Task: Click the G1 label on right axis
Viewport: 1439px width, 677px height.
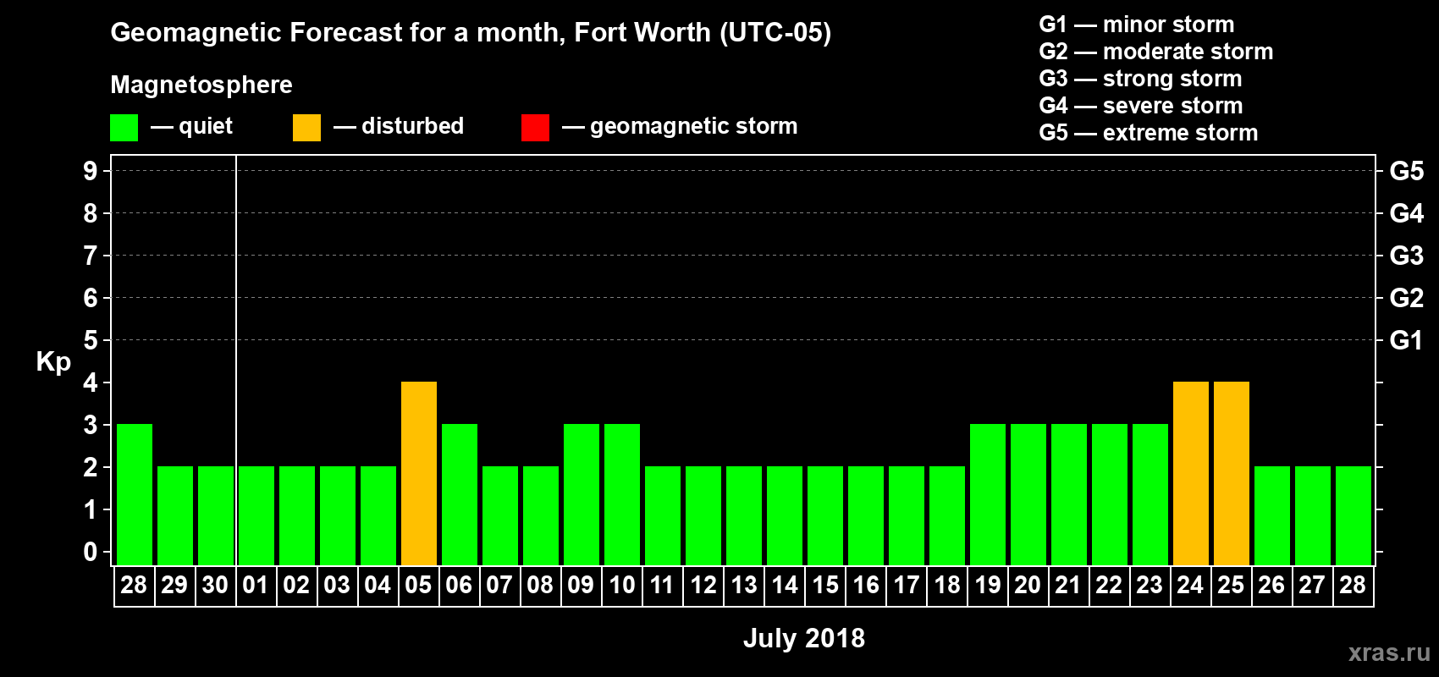Action: pyautogui.click(x=1406, y=340)
